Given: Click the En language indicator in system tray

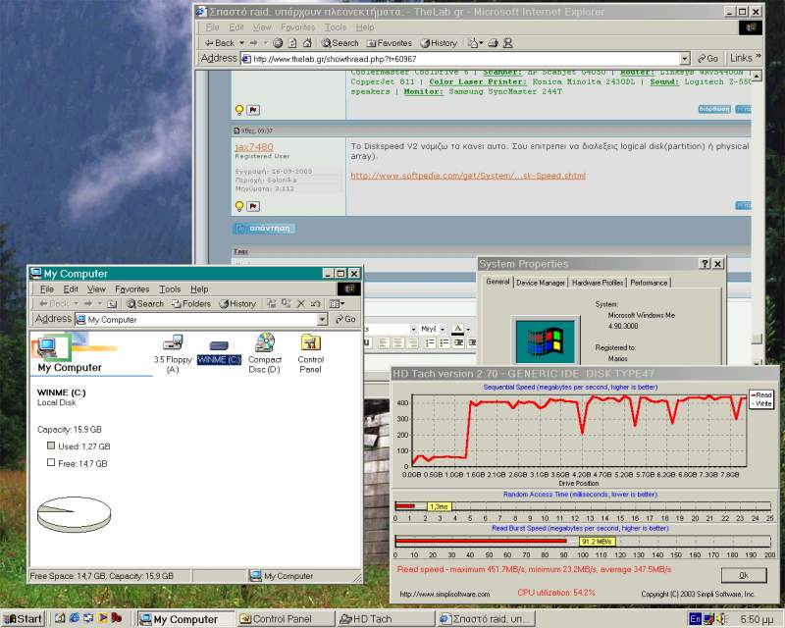Looking at the screenshot, I should 695,619.
